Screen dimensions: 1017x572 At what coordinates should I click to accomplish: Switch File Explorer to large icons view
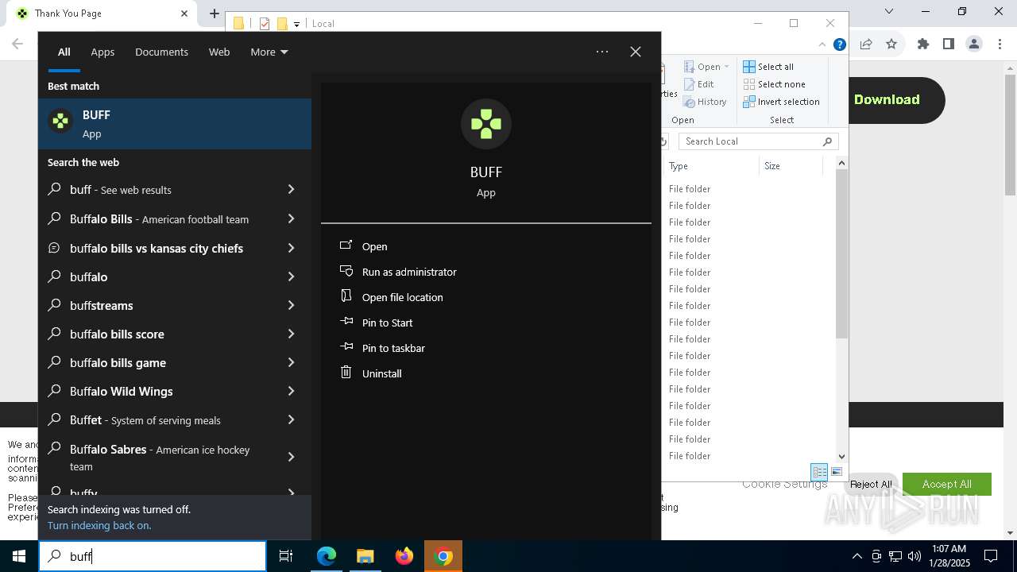[x=837, y=472]
